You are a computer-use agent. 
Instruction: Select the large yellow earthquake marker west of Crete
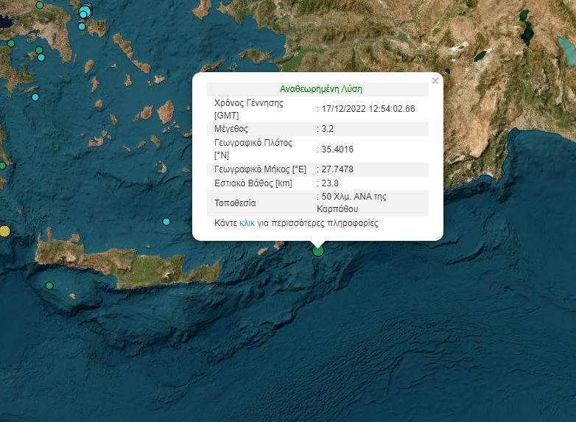4,231
